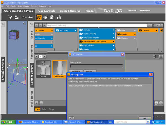Viewport: 166px width, 125px height.
Task: Click the view cube in viewport
Action: point(14,35)
